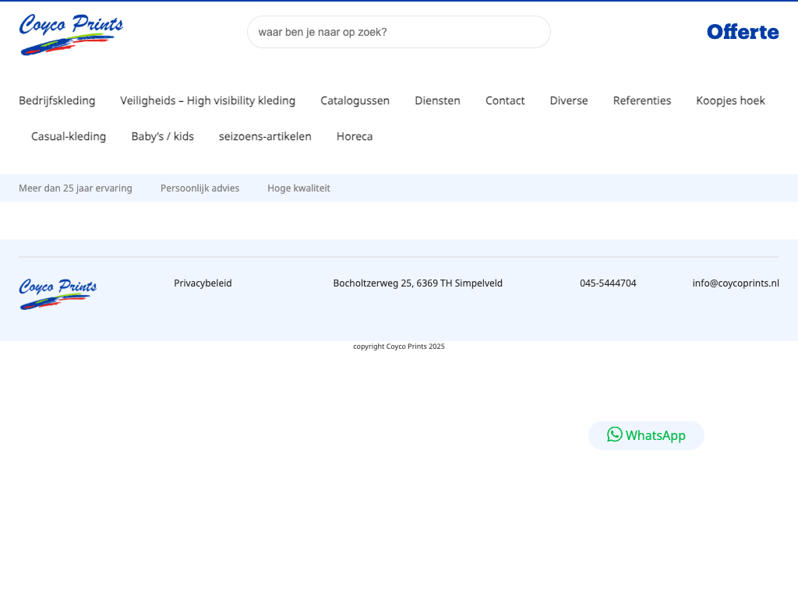The height and width of the screenshot is (598, 798).
Task: Click the Coyco Prints footer logo
Action: click(58, 294)
